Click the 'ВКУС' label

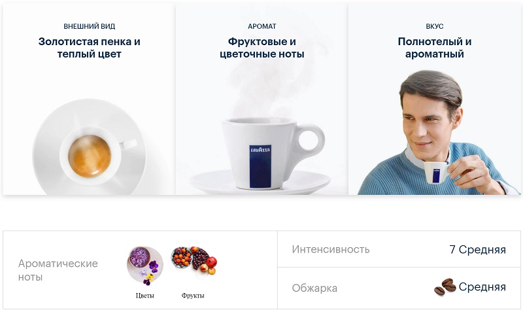[435, 26]
